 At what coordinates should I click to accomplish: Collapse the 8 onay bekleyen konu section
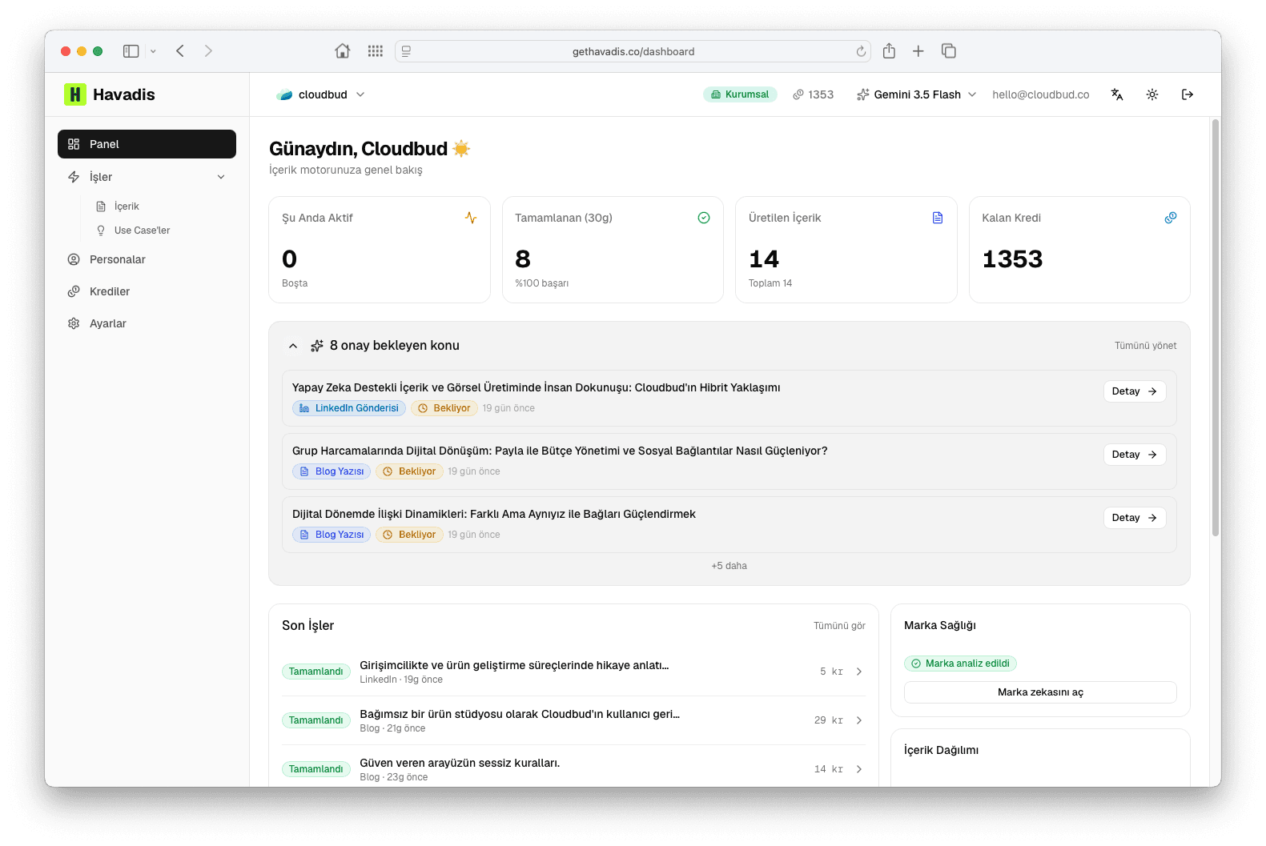293,346
